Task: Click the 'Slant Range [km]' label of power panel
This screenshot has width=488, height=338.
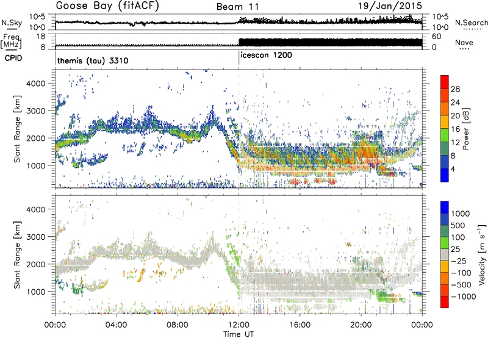Action: (17, 129)
